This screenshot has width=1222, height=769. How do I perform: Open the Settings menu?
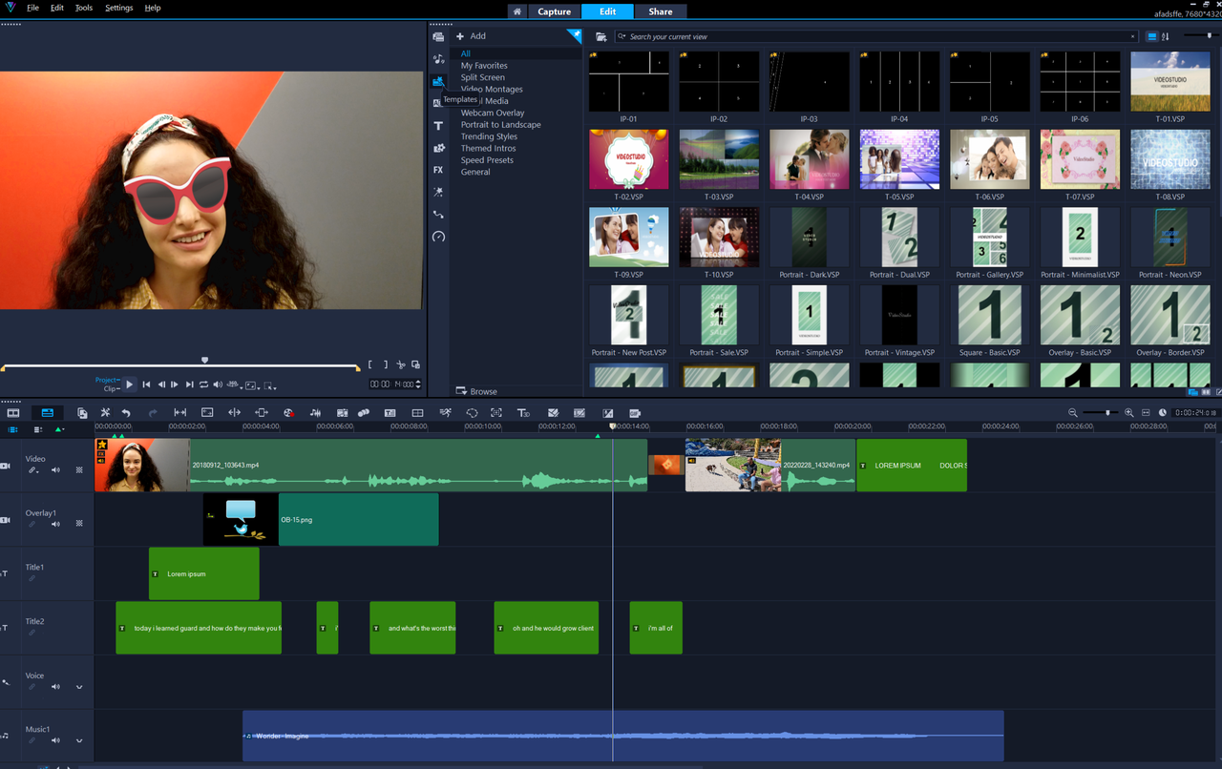coord(118,8)
